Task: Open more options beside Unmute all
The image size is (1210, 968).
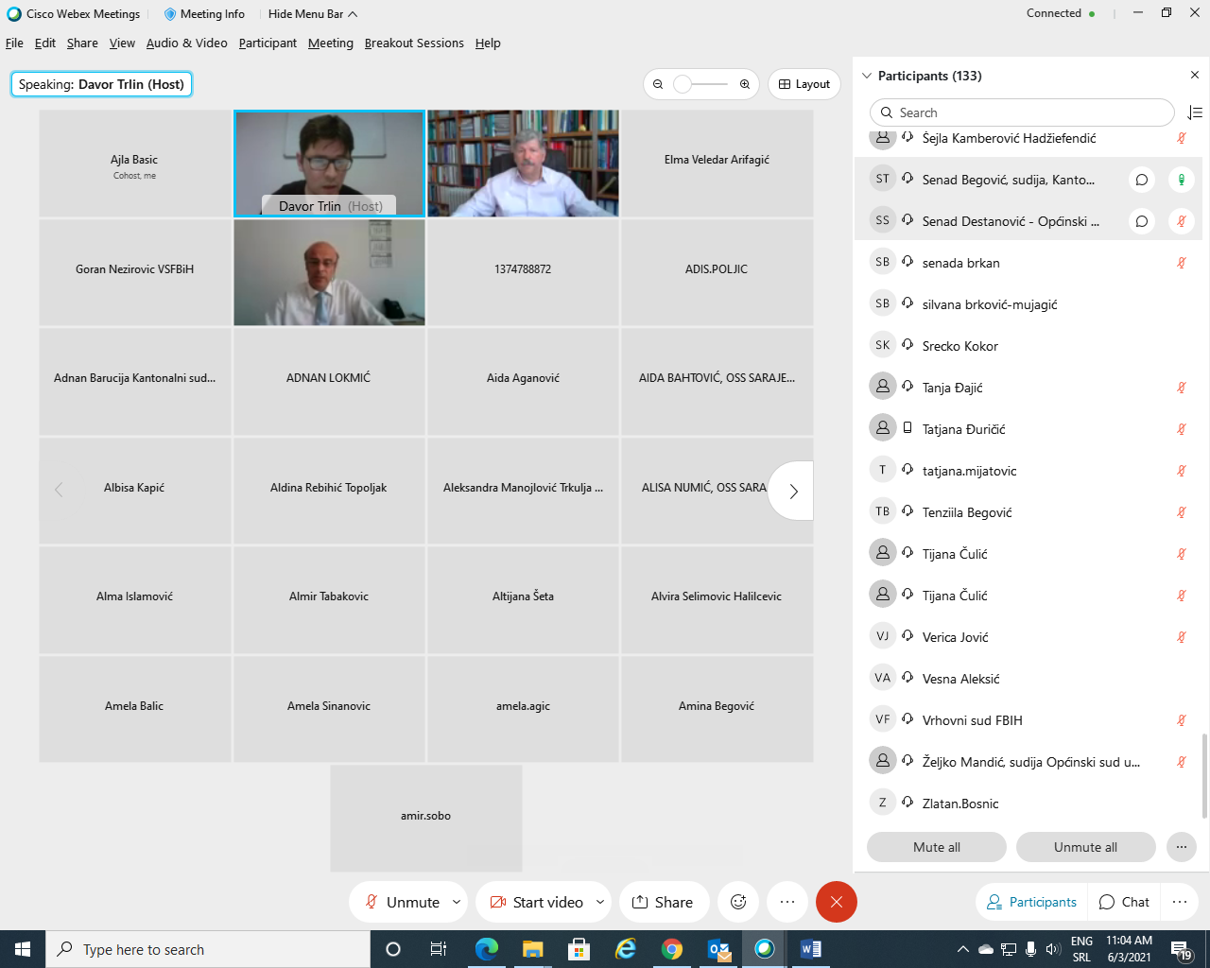Action: coord(1181,847)
